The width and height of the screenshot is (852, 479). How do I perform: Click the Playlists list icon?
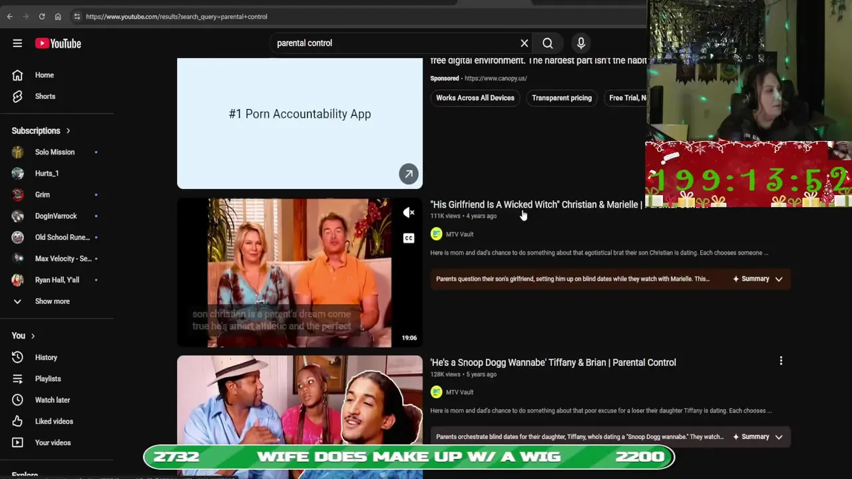point(18,379)
